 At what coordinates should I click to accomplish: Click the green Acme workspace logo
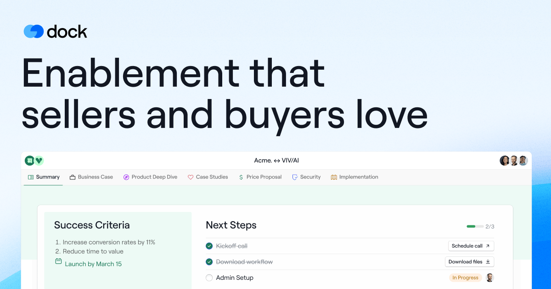pos(29,161)
